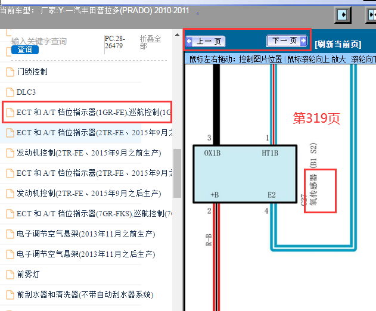Open 前刮水器和清洗器(不带自动刮水器系统)
This screenshot has height=311, width=376.
coord(85,295)
